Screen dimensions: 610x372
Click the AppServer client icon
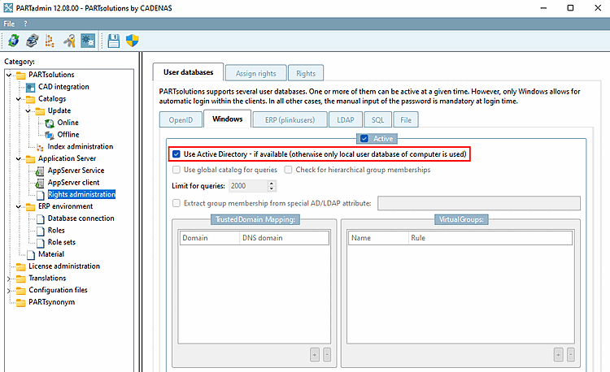coord(40,183)
